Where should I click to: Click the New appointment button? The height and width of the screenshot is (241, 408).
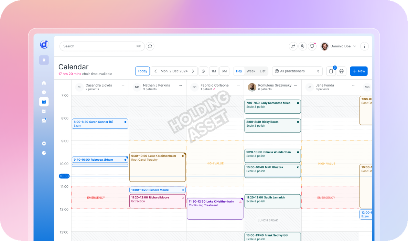(x=358, y=71)
